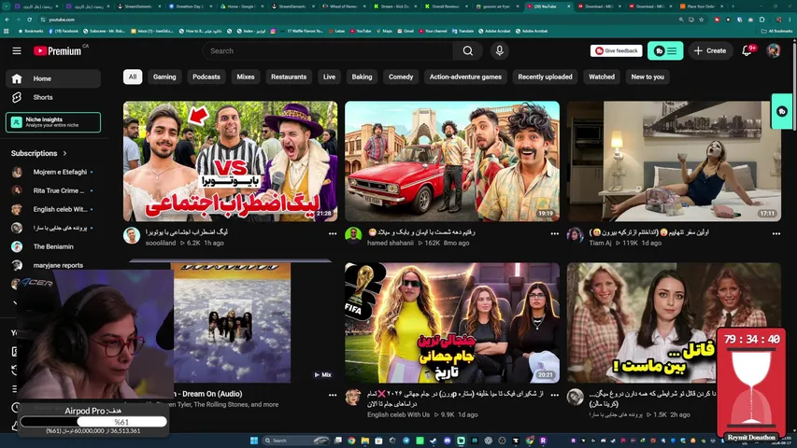Open the teal side panel tab
797x448 pixels.
tap(782, 111)
